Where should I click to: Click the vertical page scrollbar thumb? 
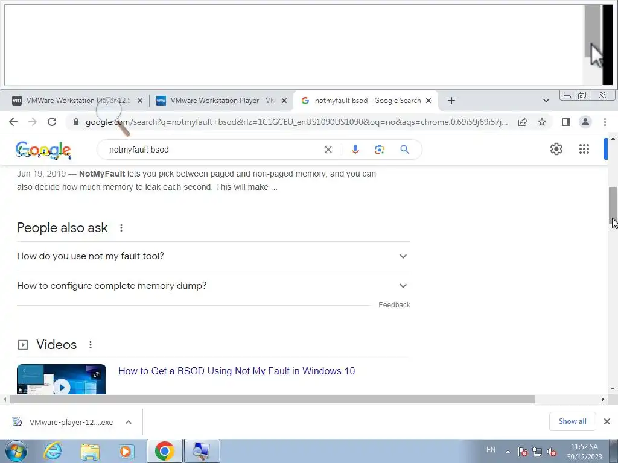click(x=613, y=206)
